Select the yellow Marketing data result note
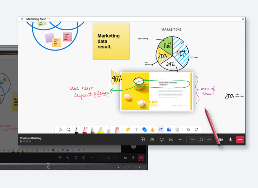 pos(111,41)
